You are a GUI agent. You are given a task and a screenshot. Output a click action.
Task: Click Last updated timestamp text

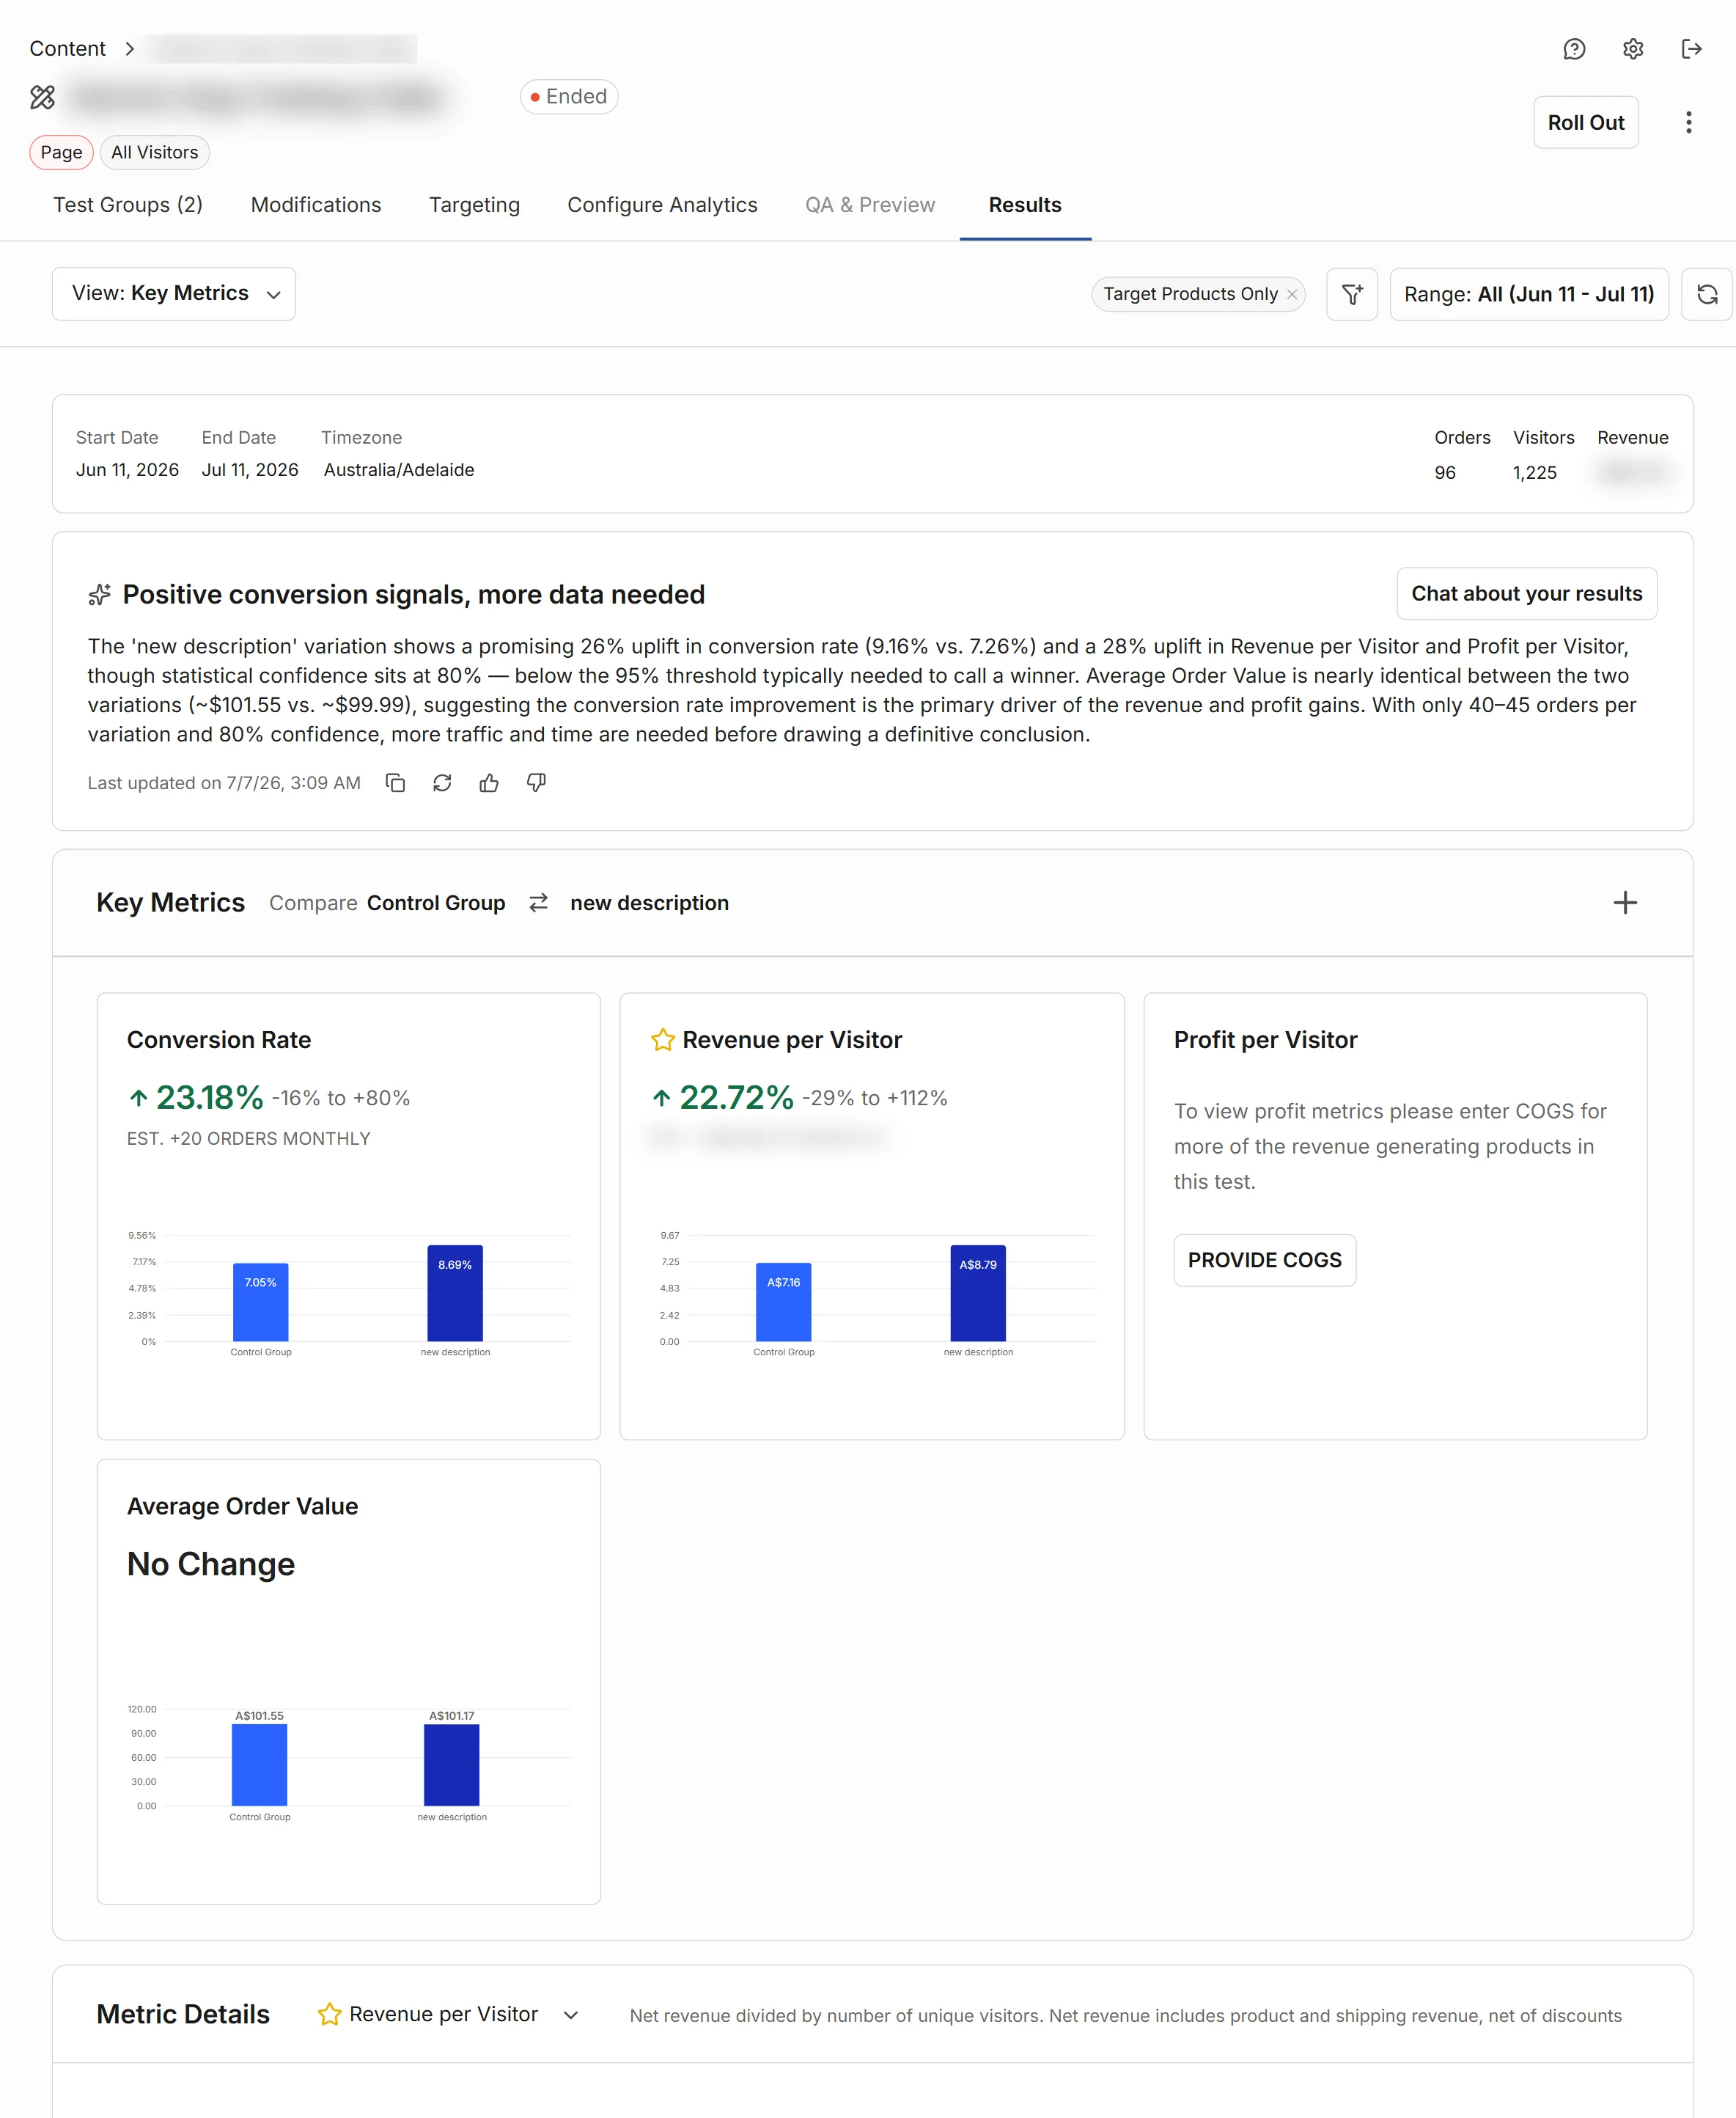(x=224, y=783)
